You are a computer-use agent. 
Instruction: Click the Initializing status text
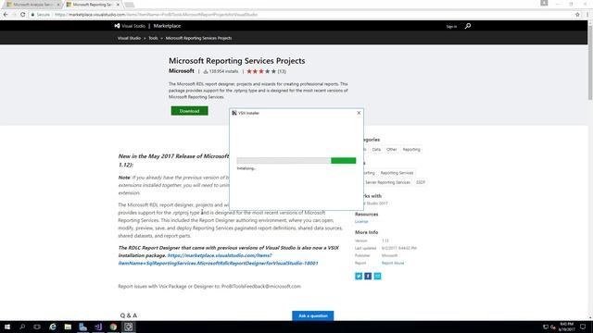246,168
